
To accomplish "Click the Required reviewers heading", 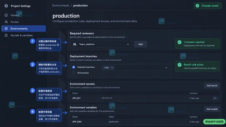I will pos(82,34).
